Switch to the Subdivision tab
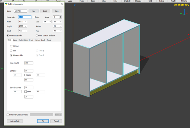The height and width of the screenshot is (128, 190). pos(23,40)
